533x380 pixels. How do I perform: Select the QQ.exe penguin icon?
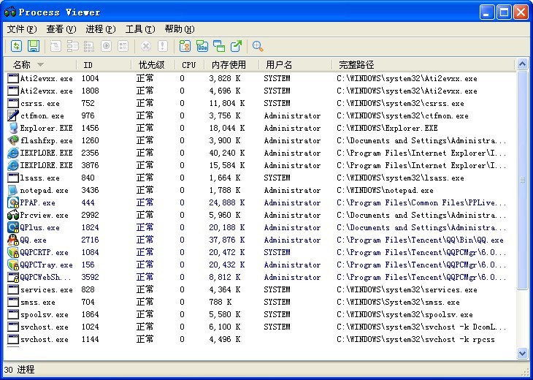[x=13, y=240]
